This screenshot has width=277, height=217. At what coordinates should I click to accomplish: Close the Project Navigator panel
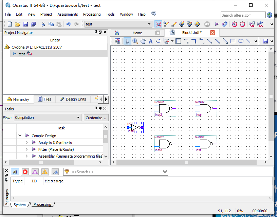pyautogui.click(x=105, y=32)
